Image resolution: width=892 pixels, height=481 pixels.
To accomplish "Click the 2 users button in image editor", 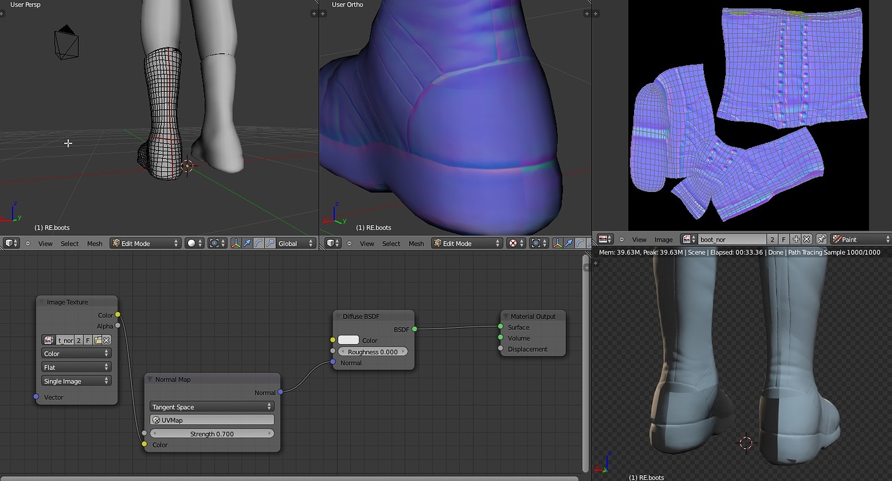I will [772, 239].
